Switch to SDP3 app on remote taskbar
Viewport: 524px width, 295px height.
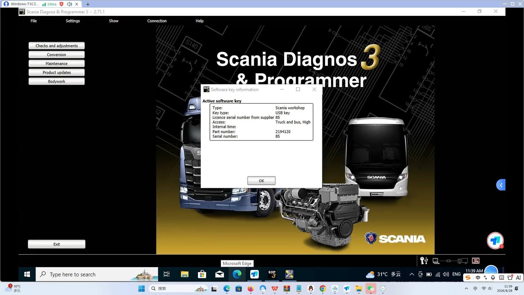pyautogui.click(x=272, y=274)
